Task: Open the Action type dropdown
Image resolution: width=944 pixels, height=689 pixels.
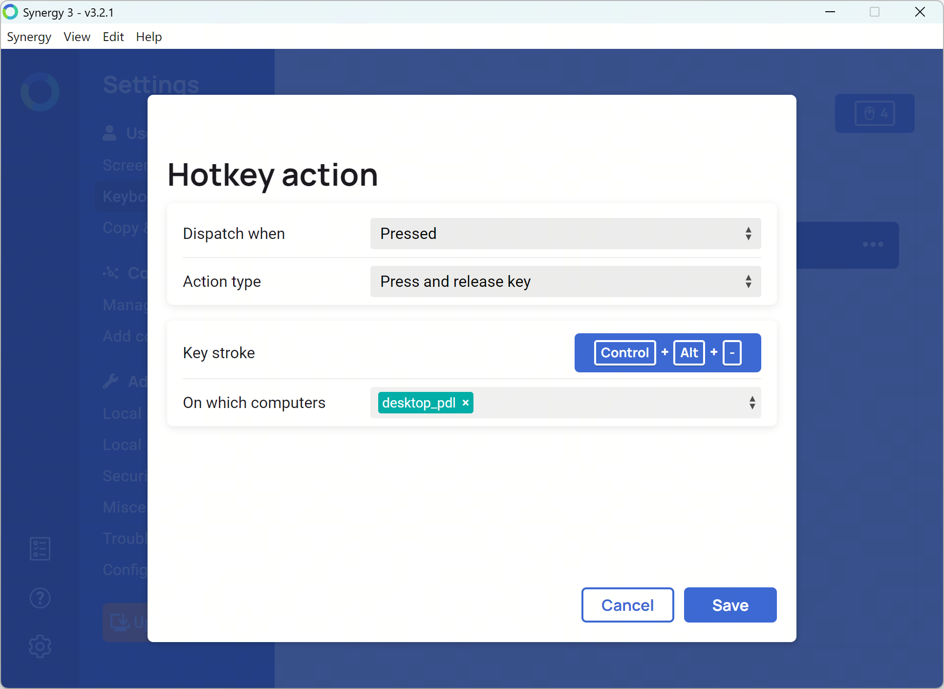Action: pos(565,281)
